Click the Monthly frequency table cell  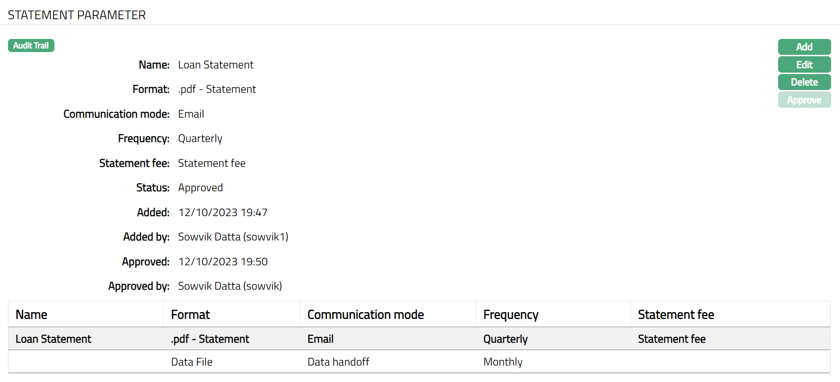click(503, 362)
